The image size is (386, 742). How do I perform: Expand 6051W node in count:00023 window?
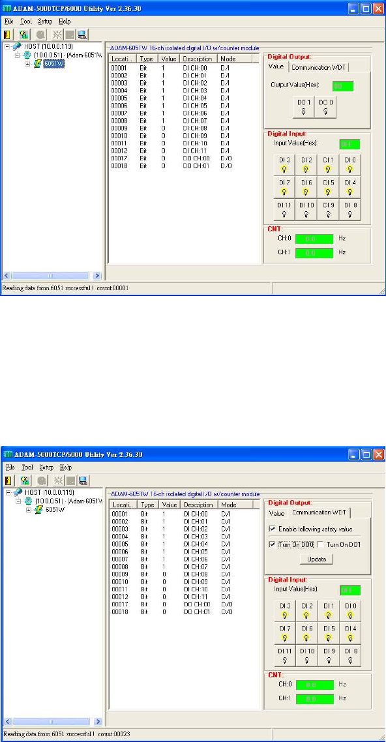29,510
